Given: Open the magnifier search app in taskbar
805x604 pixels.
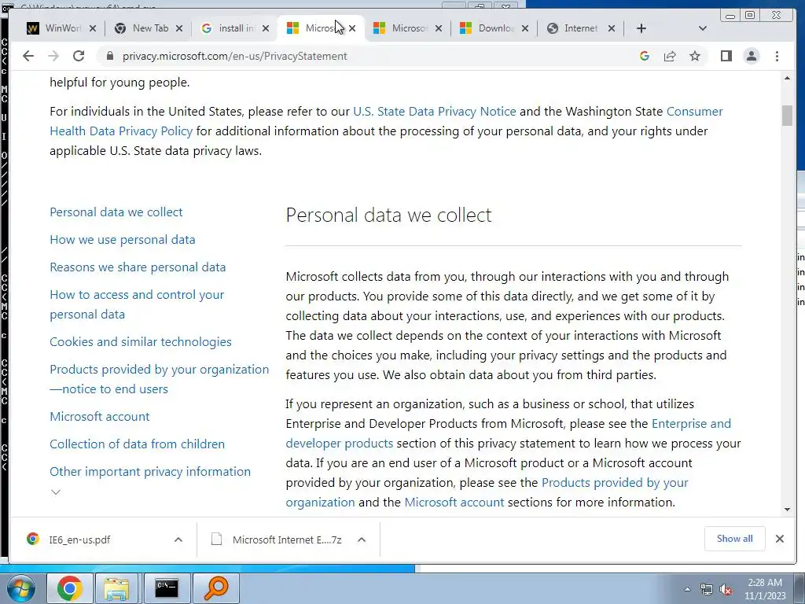Looking at the screenshot, I should pyautogui.click(x=215, y=588).
